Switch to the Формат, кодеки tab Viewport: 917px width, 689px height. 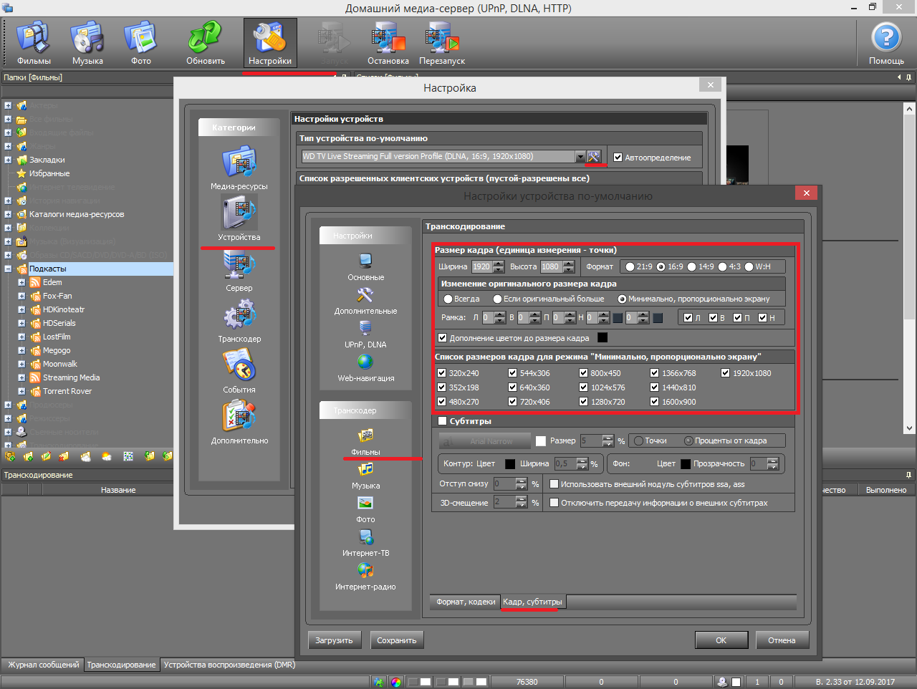(x=466, y=602)
